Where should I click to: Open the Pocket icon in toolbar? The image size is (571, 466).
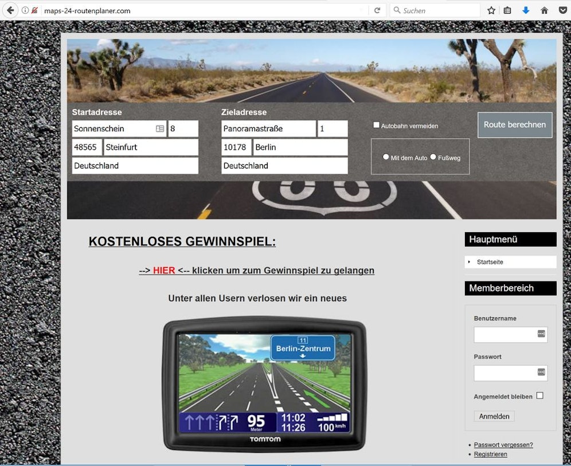click(x=562, y=10)
